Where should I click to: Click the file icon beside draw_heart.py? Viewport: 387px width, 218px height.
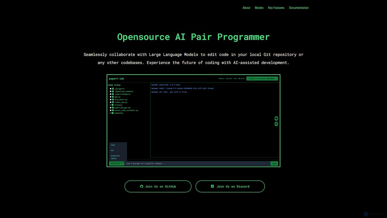pyautogui.click(x=113, y=100)
